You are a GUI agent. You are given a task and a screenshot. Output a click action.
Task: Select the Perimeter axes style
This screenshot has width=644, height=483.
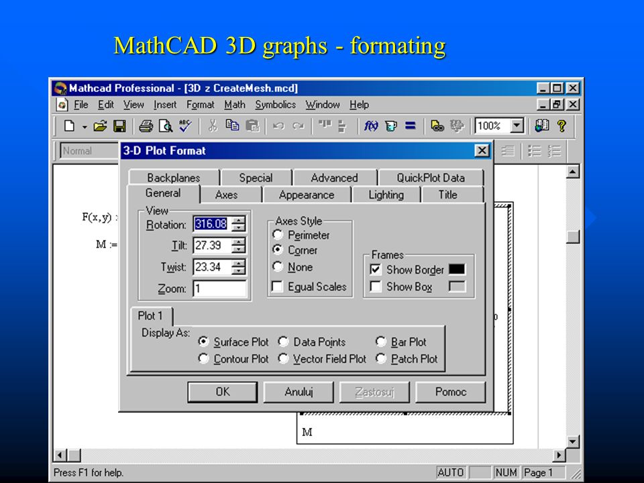(x=278, y=235)
